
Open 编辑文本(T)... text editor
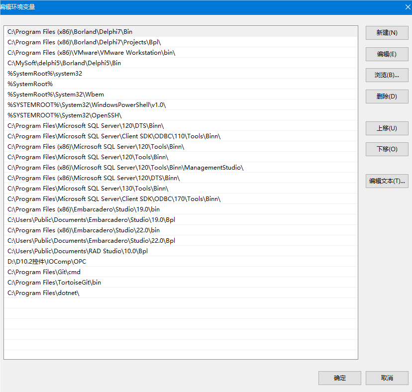[387, 181]
